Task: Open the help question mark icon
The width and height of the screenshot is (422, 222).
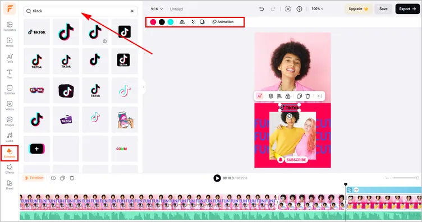Action: [x=299, y=9]
